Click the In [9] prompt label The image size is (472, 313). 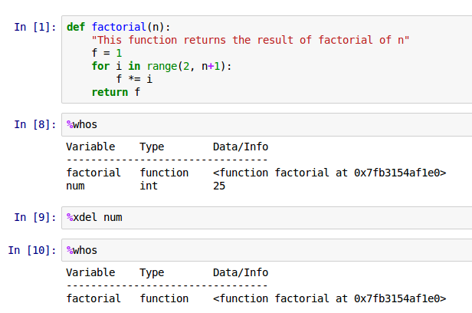pyautogui.click(x=35, y=218)
